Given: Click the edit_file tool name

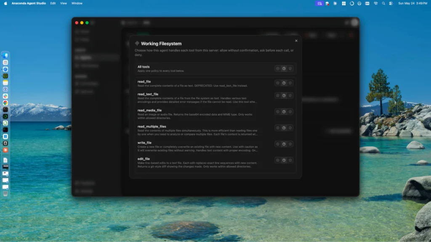Looking at the screenshot, I should click(x=144, y=159).
